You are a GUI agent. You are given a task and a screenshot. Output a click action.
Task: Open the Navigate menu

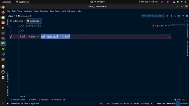point(28,11)
